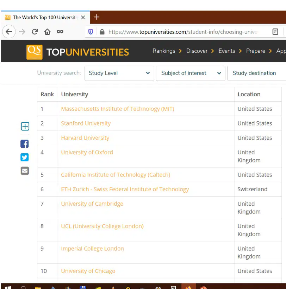This screenshot has height=289, width=286.
Task: Open California Institute of Technology (Caltech) link
Action: [x=116, y=174]
